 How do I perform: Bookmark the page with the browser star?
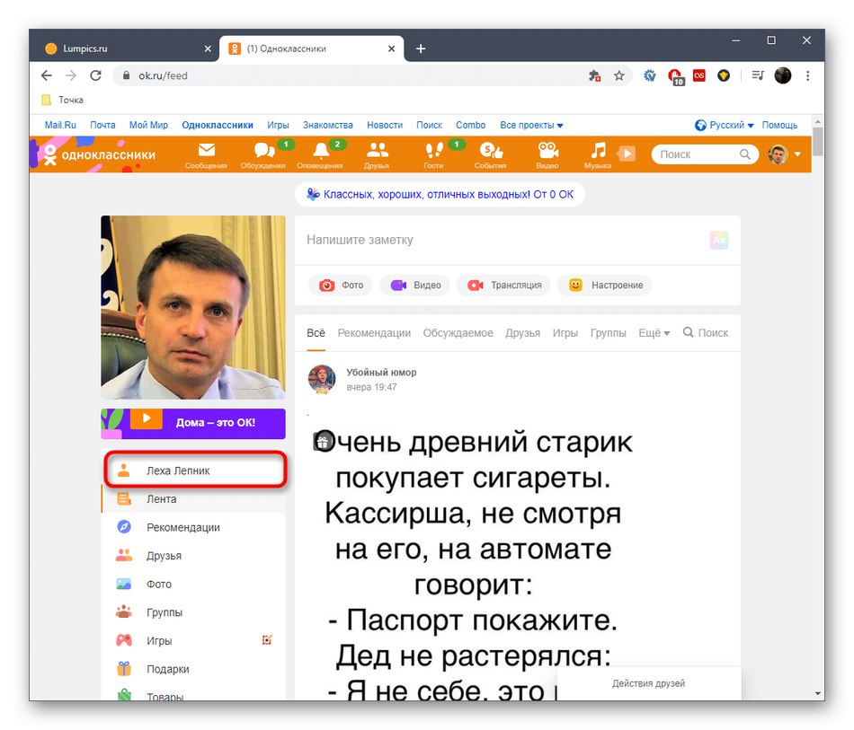click(620, 75)
